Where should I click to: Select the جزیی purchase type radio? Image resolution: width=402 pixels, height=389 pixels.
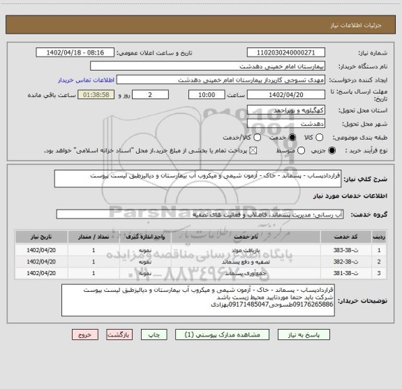pyautogui.click(x=332, y=151)
